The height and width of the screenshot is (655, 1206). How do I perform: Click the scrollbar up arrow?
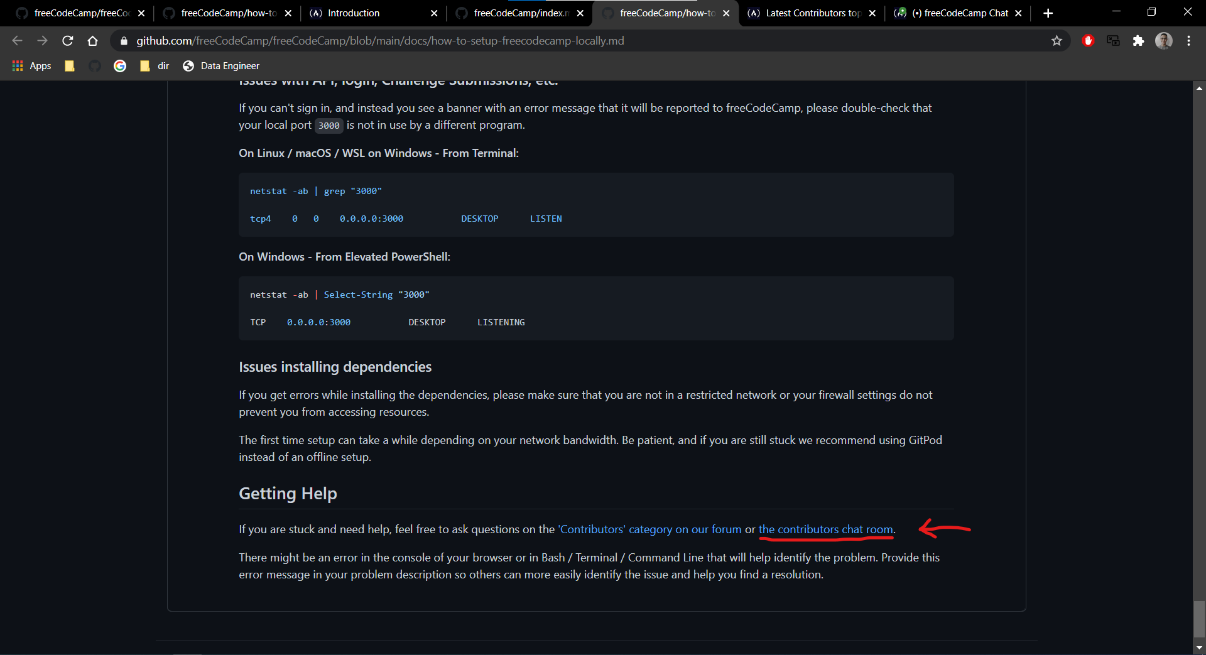[1199, 88]
